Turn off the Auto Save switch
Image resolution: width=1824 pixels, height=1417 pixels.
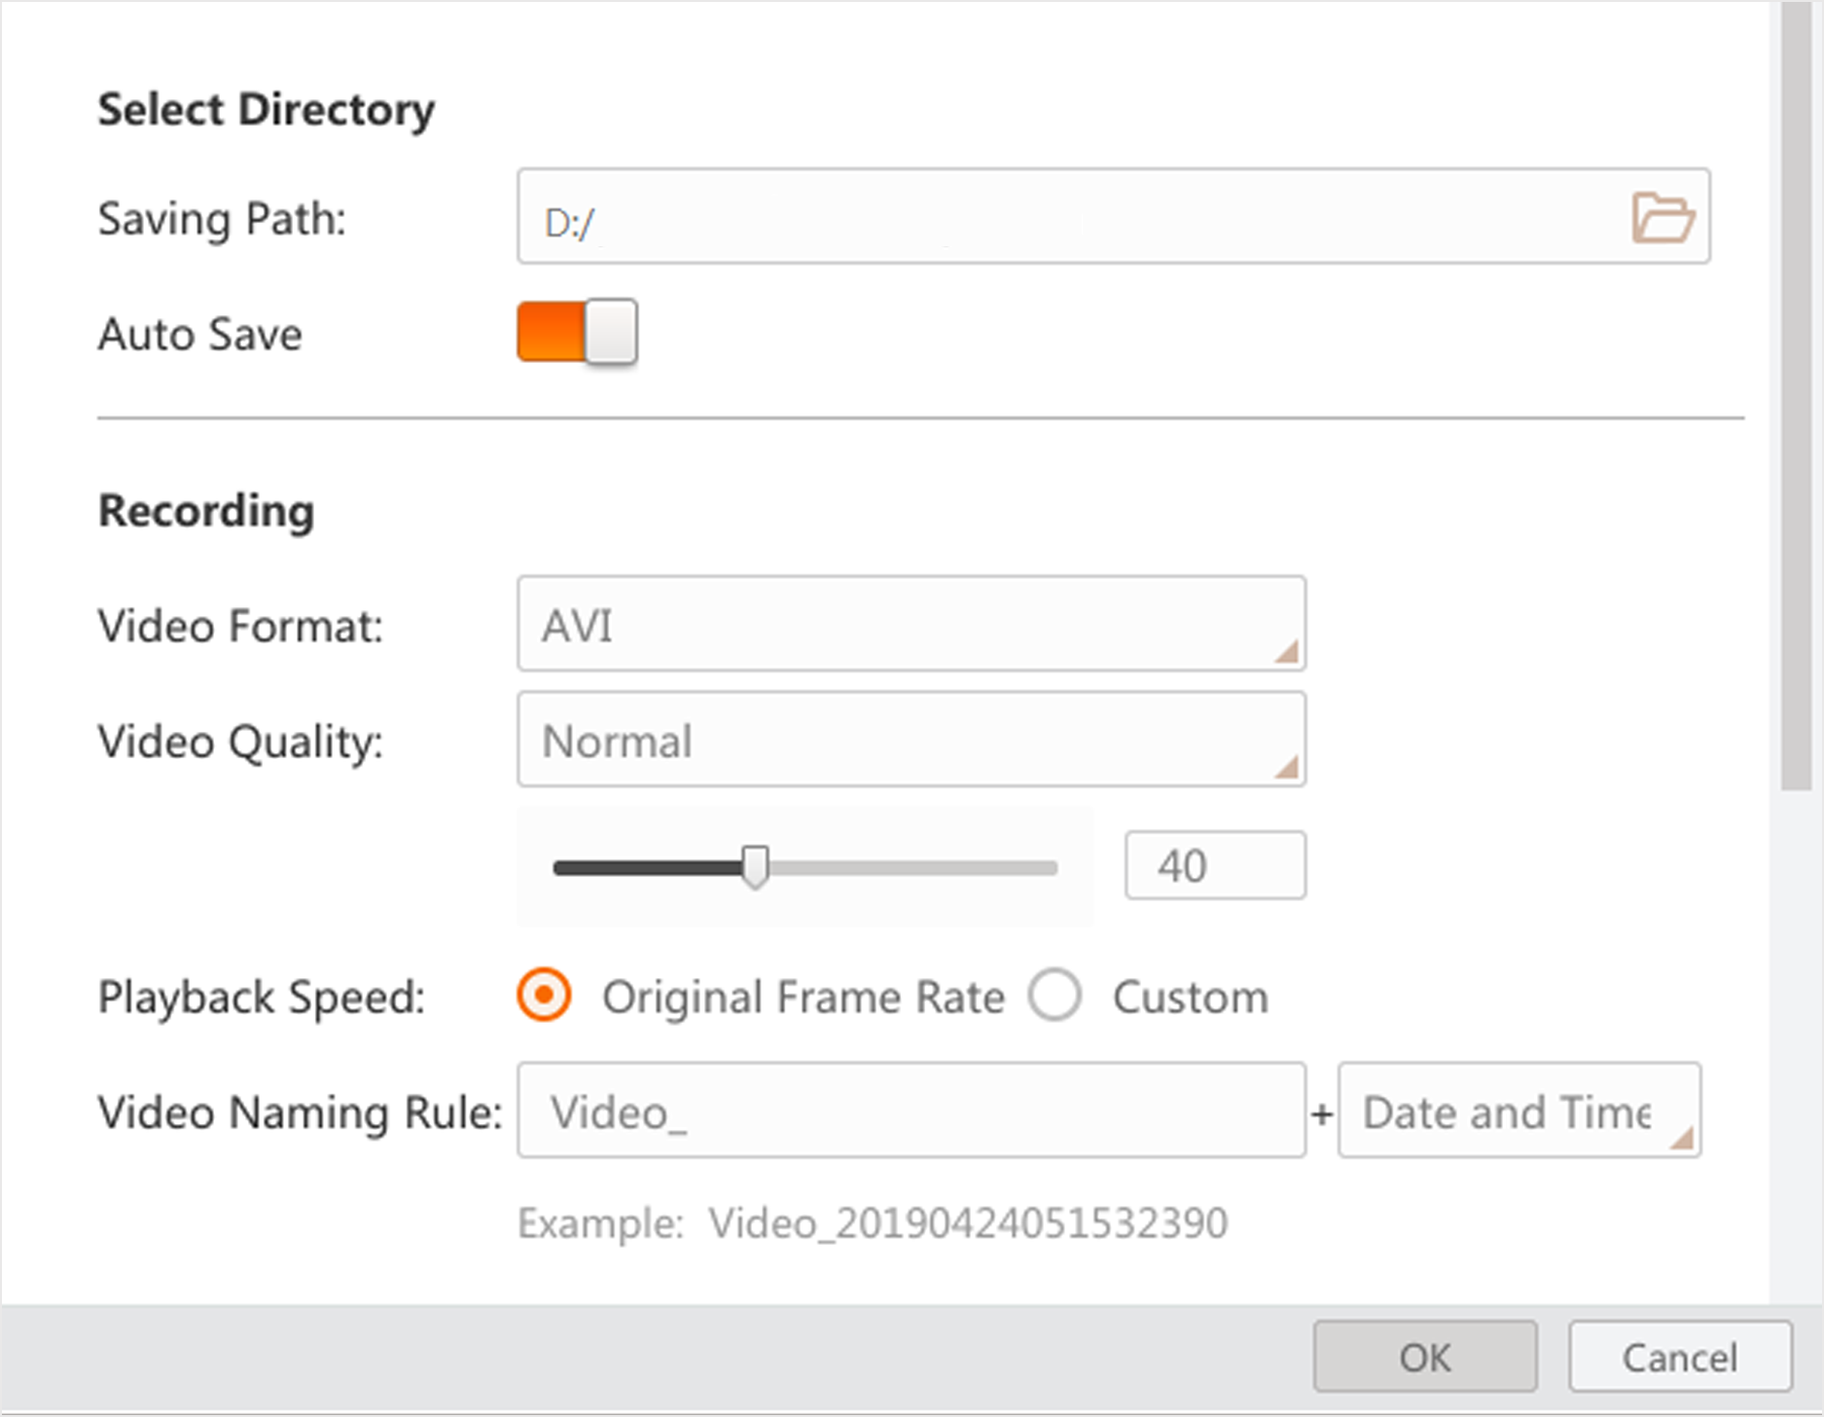577,333
